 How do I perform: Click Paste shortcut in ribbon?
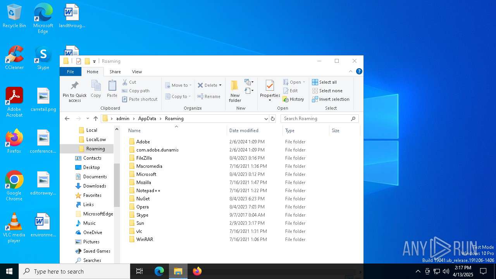click(x=139, y=99)
